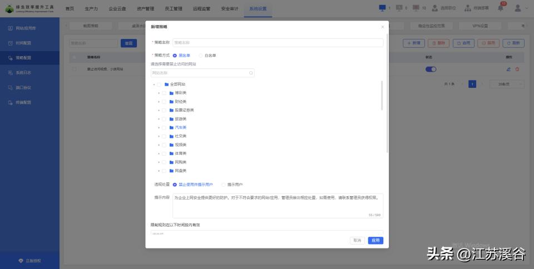Open the 企业云盘 menu
The height and width of the screenshot is (269, 534).
(117, 8)
